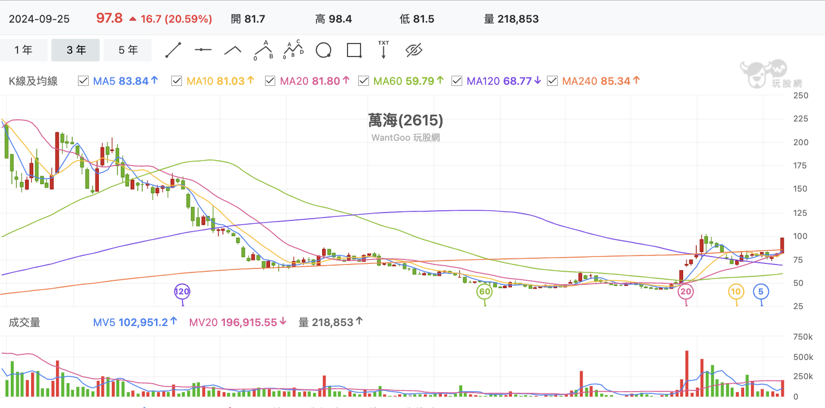Click the purple 120 marker on chart
The width and height of the screenshot is (825, 408).
click(182, 292)
